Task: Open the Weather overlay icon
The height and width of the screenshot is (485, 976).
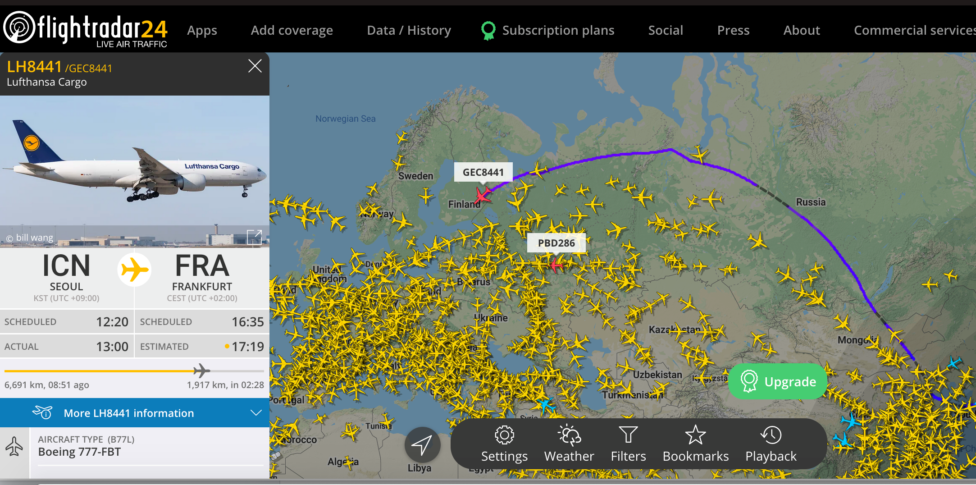Action: pyautogui.click(x=569, y=435)
